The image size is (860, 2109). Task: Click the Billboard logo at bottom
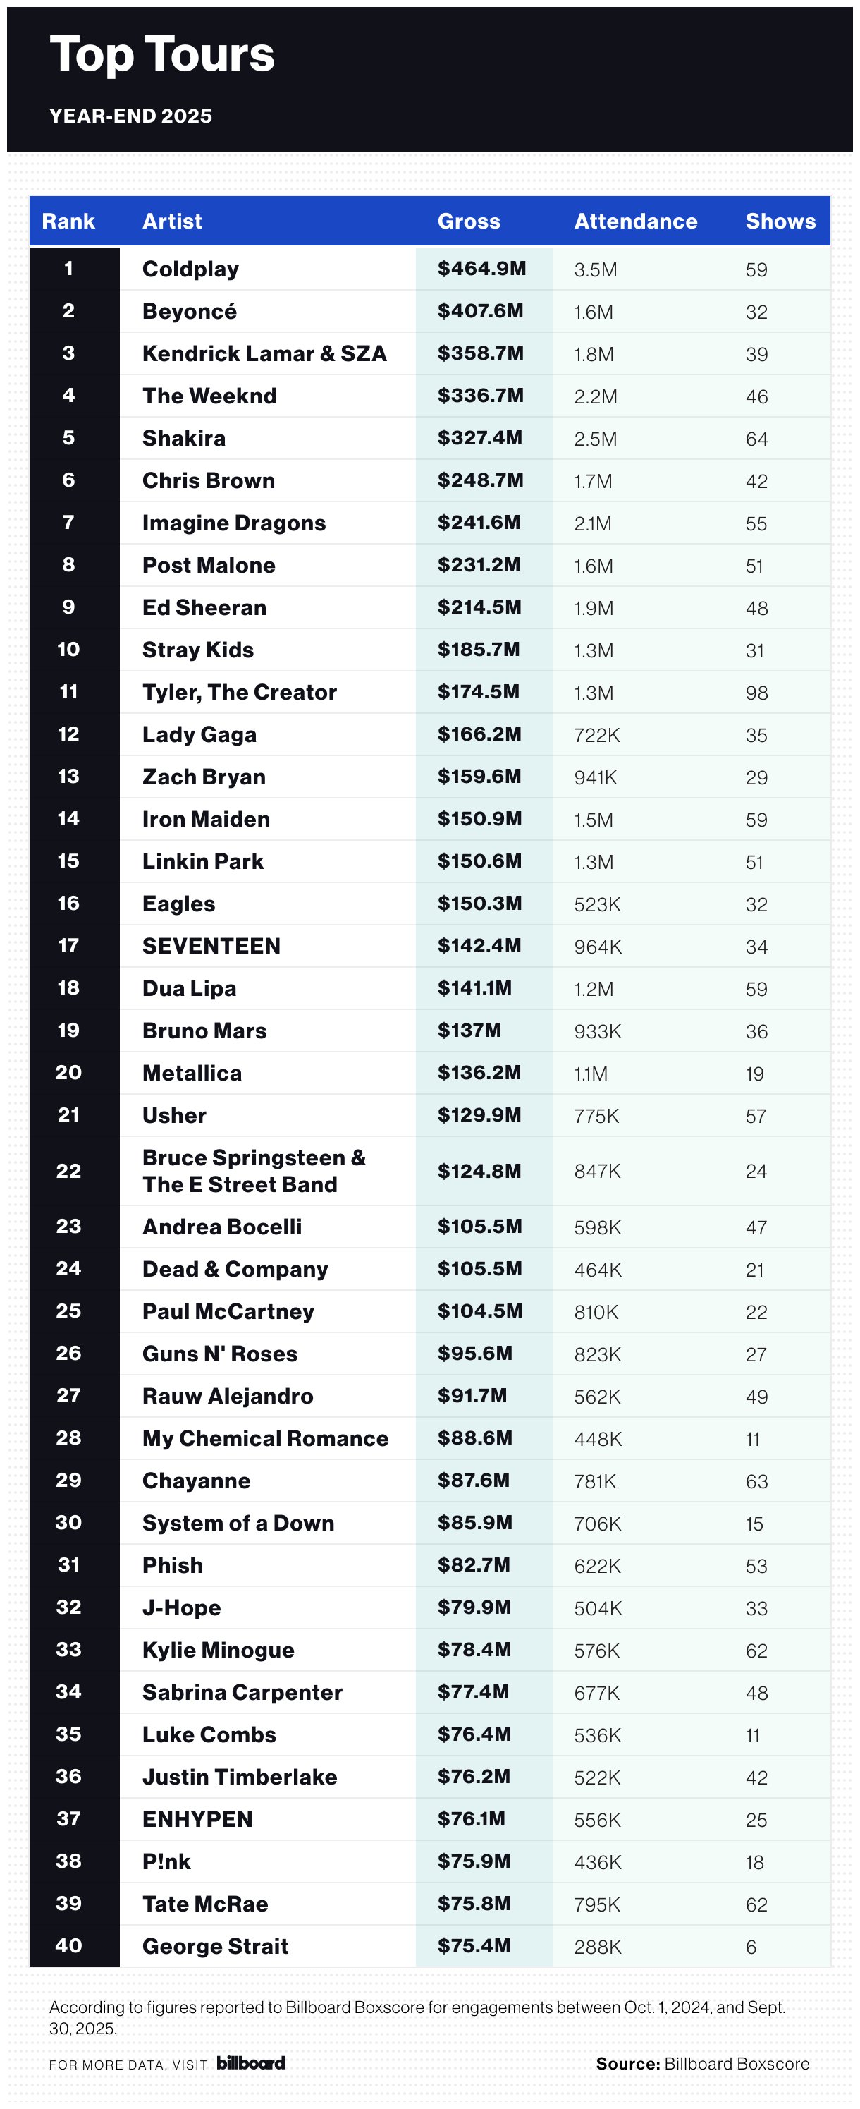coord(250,2062)
